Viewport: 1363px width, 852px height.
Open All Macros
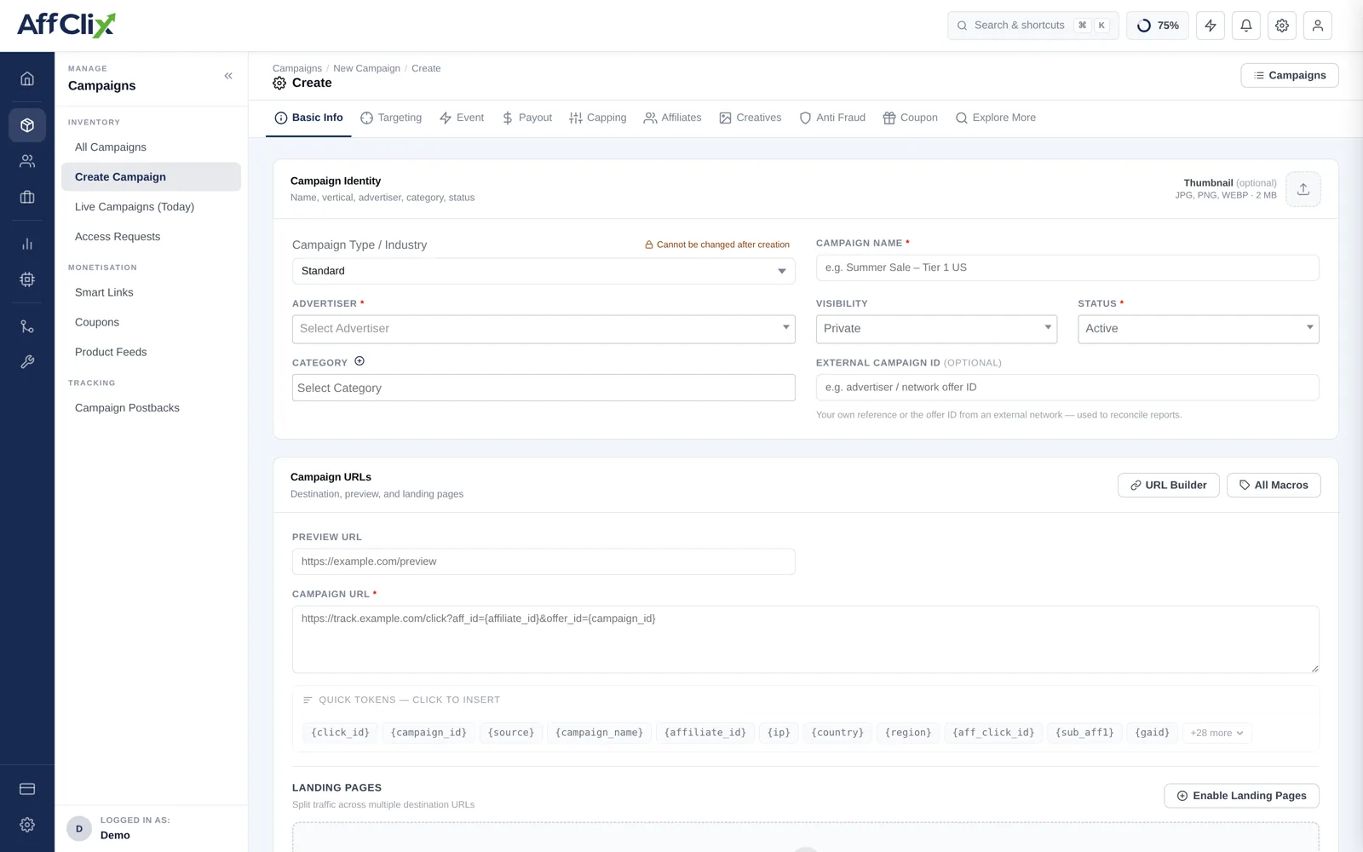coord(1274,485)
